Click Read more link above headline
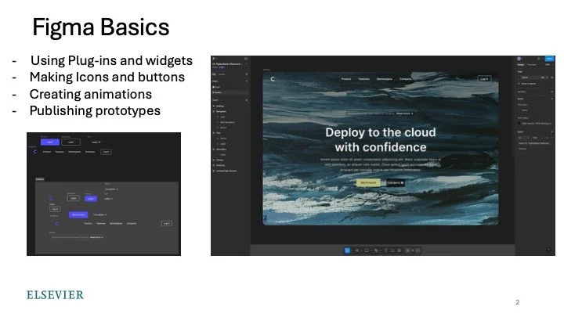The height and width of the screenshot is (317, 564). pyautogui.click(x=404, y=113)
